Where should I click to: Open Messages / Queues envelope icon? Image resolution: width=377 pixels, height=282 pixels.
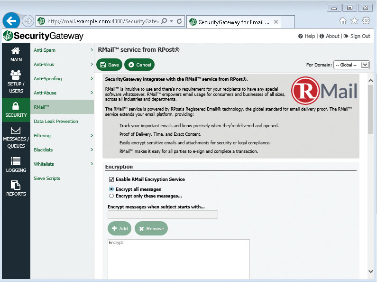[x=16, y=130]
